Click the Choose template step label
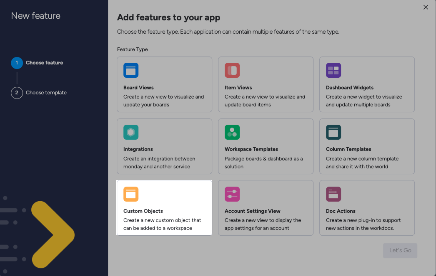The image size is (436, 276). [46, 93]
